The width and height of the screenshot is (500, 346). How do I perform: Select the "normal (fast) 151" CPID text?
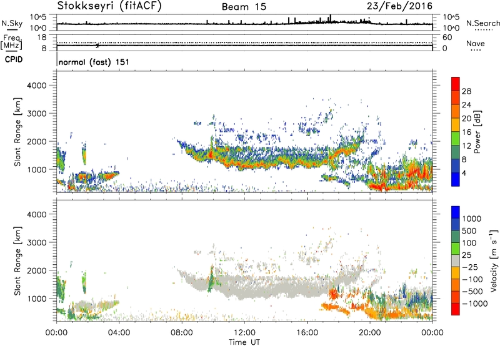[x=94, y=62]
